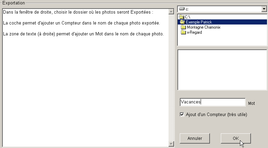Click the x-Regard folder icon
The height and width of the screenshot is (148, 268).
184,32
